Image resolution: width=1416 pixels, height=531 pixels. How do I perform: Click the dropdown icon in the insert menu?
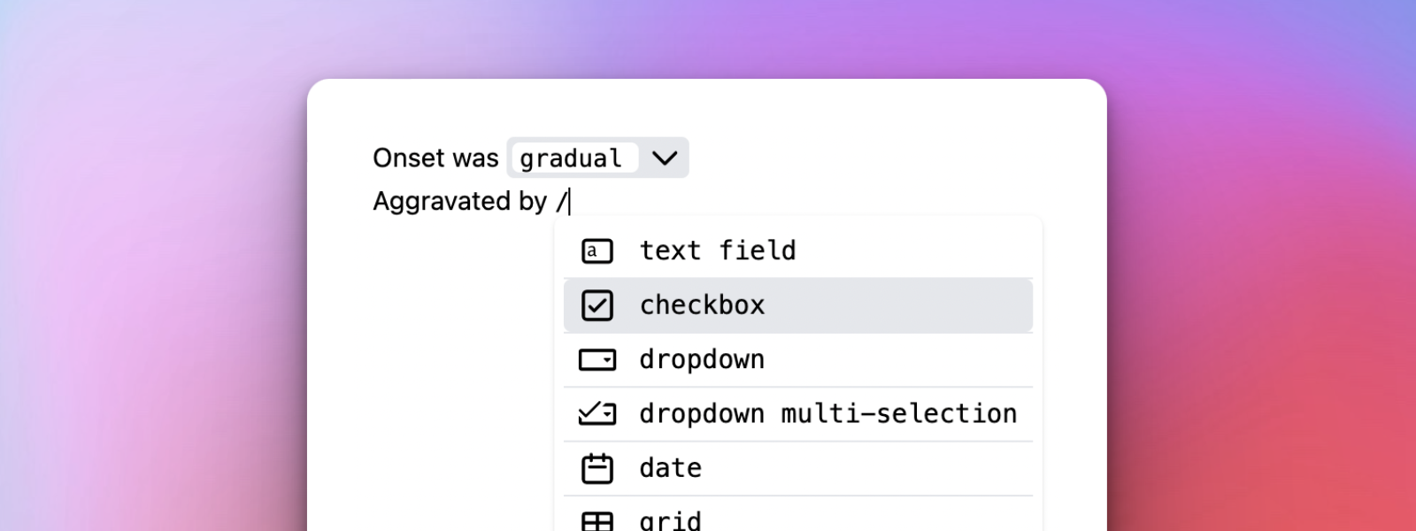pos(596,360)
